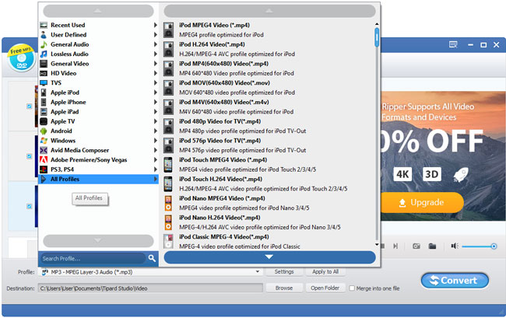The image size is (506, 318).
Task: Click the Apple iPhone device icon
Action: (44, 102)
